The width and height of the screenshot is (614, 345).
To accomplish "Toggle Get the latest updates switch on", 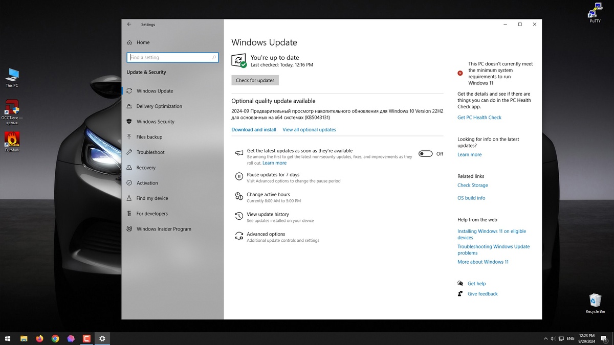I will 426,154.
